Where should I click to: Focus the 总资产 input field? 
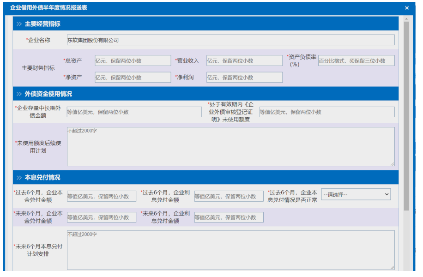[127, 60]
